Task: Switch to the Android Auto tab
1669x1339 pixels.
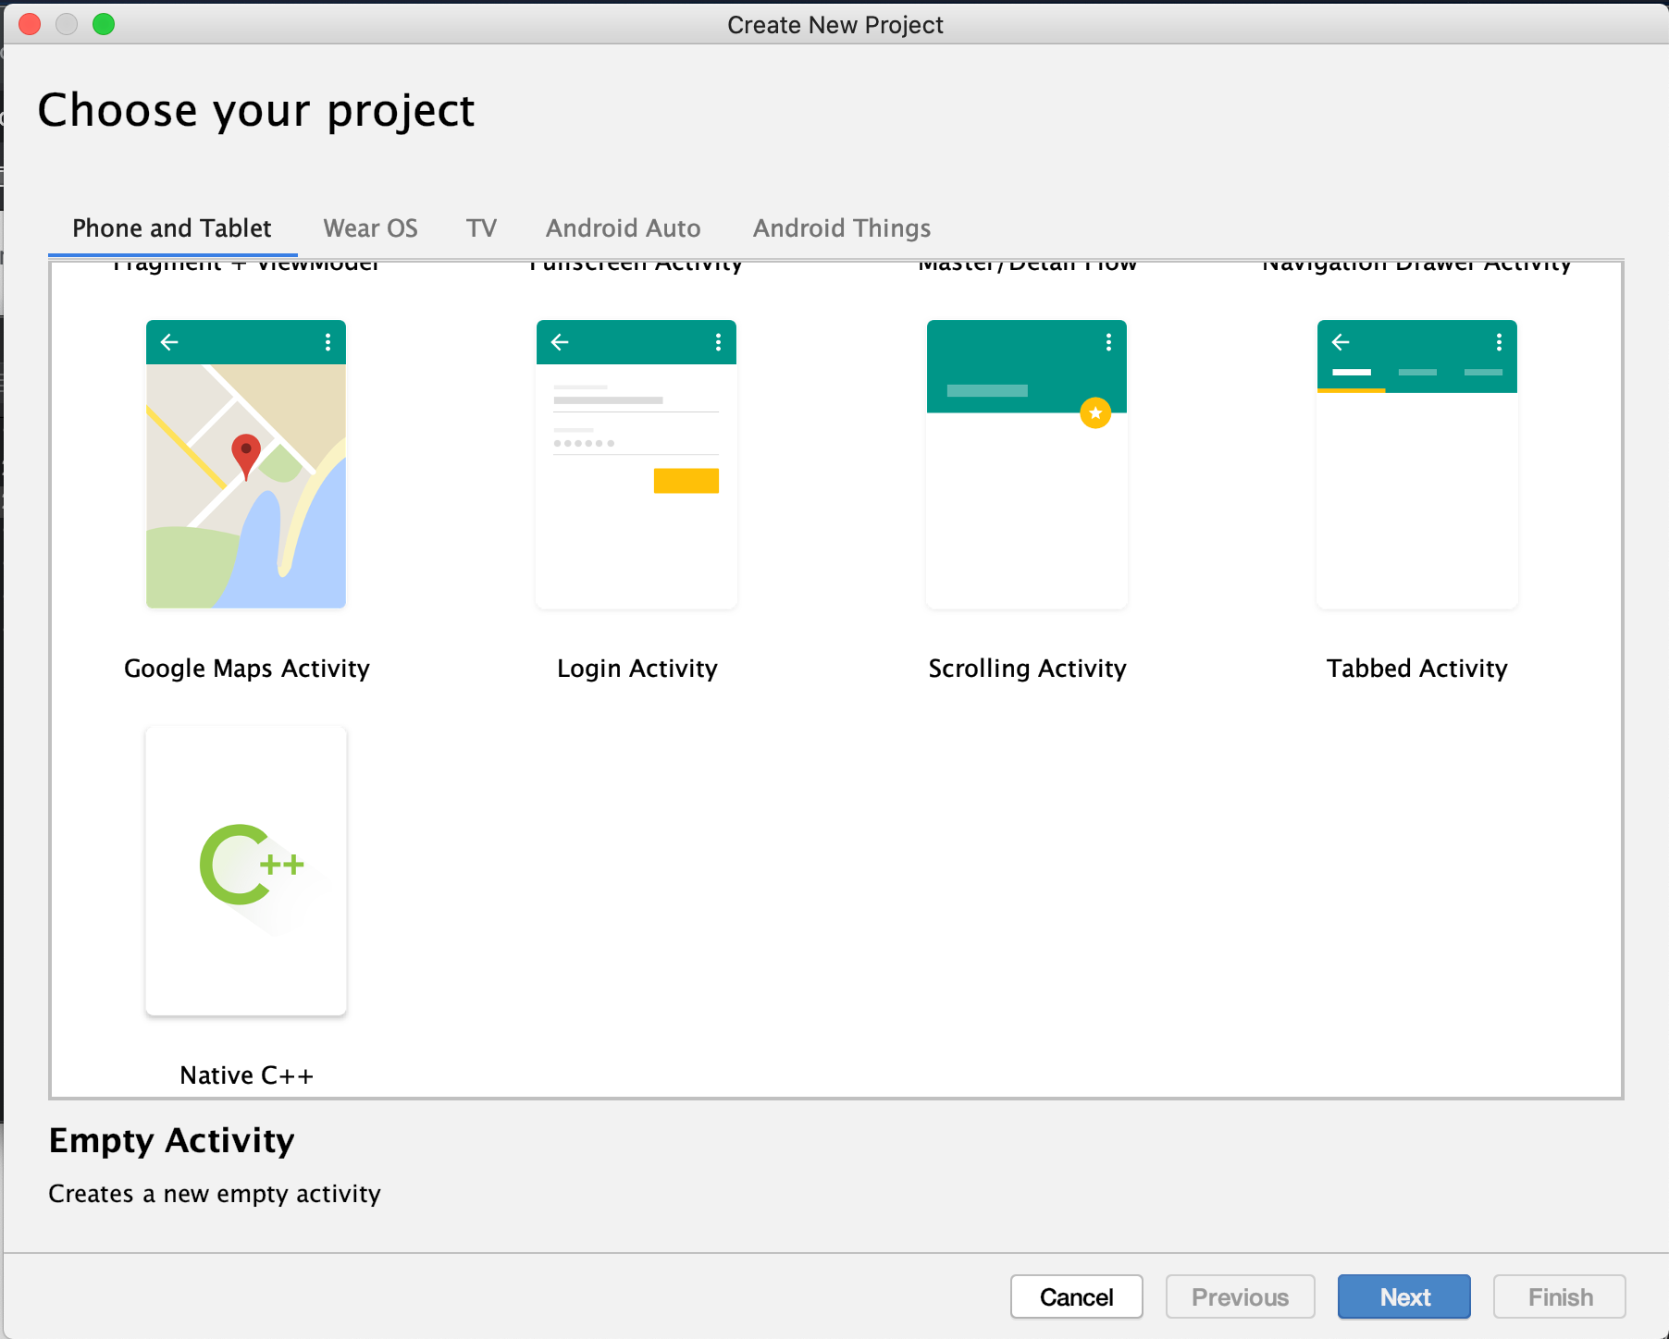Action: point(623,228)
